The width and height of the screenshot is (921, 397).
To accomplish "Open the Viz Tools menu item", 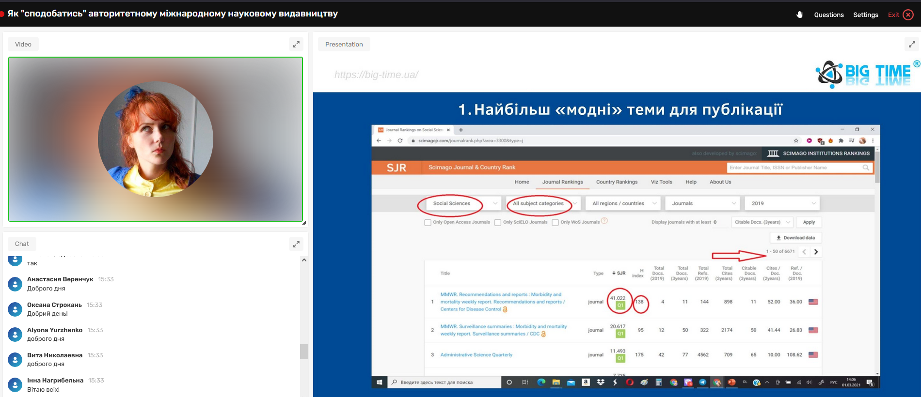I will [x=662, y=182].
